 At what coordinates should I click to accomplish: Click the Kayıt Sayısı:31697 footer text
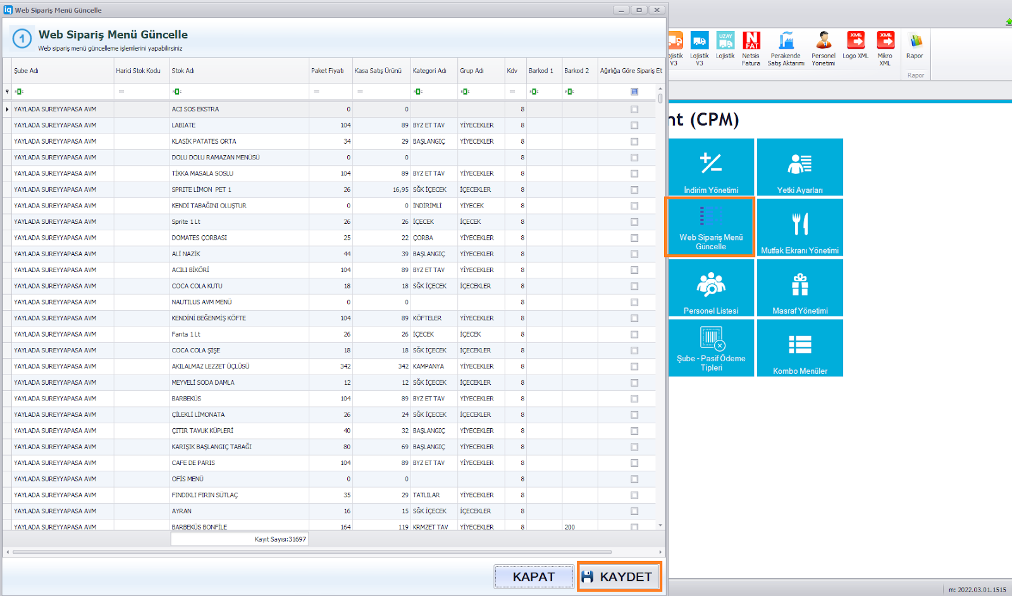[x=280, y=540]
